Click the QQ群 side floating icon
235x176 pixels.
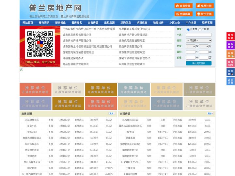tap(230, 72)
